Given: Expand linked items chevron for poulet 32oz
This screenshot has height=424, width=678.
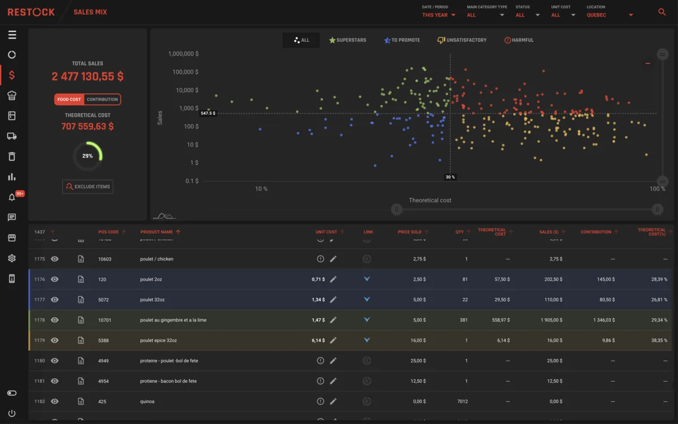Looking at the screenshot, I should (x=367, y=300).
